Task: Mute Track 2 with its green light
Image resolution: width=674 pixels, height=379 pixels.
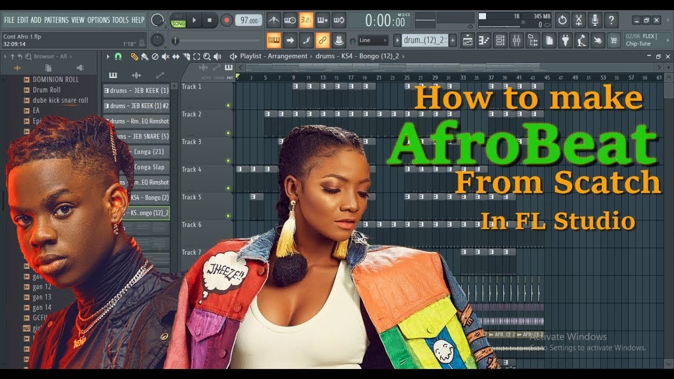Action: [228, 133]
